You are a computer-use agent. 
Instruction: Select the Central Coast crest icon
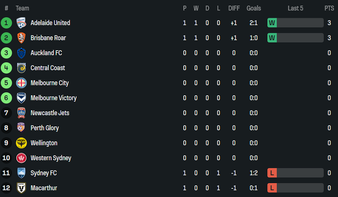pos(21,68)
